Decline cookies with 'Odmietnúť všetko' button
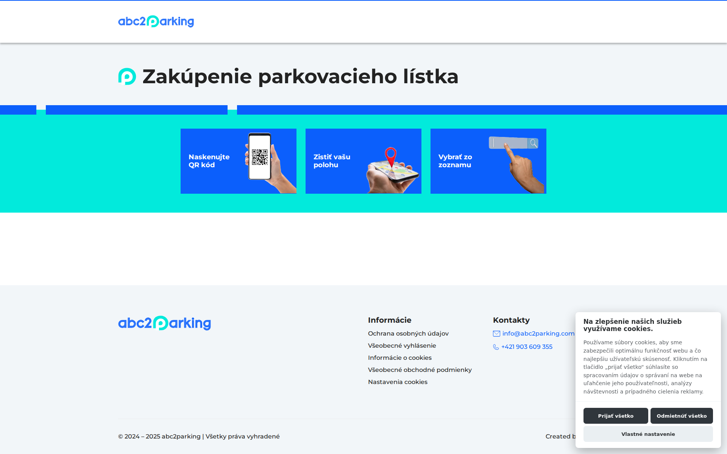This screenshot has width=727, height=454. pyautogui.click(x=681, y=416)
